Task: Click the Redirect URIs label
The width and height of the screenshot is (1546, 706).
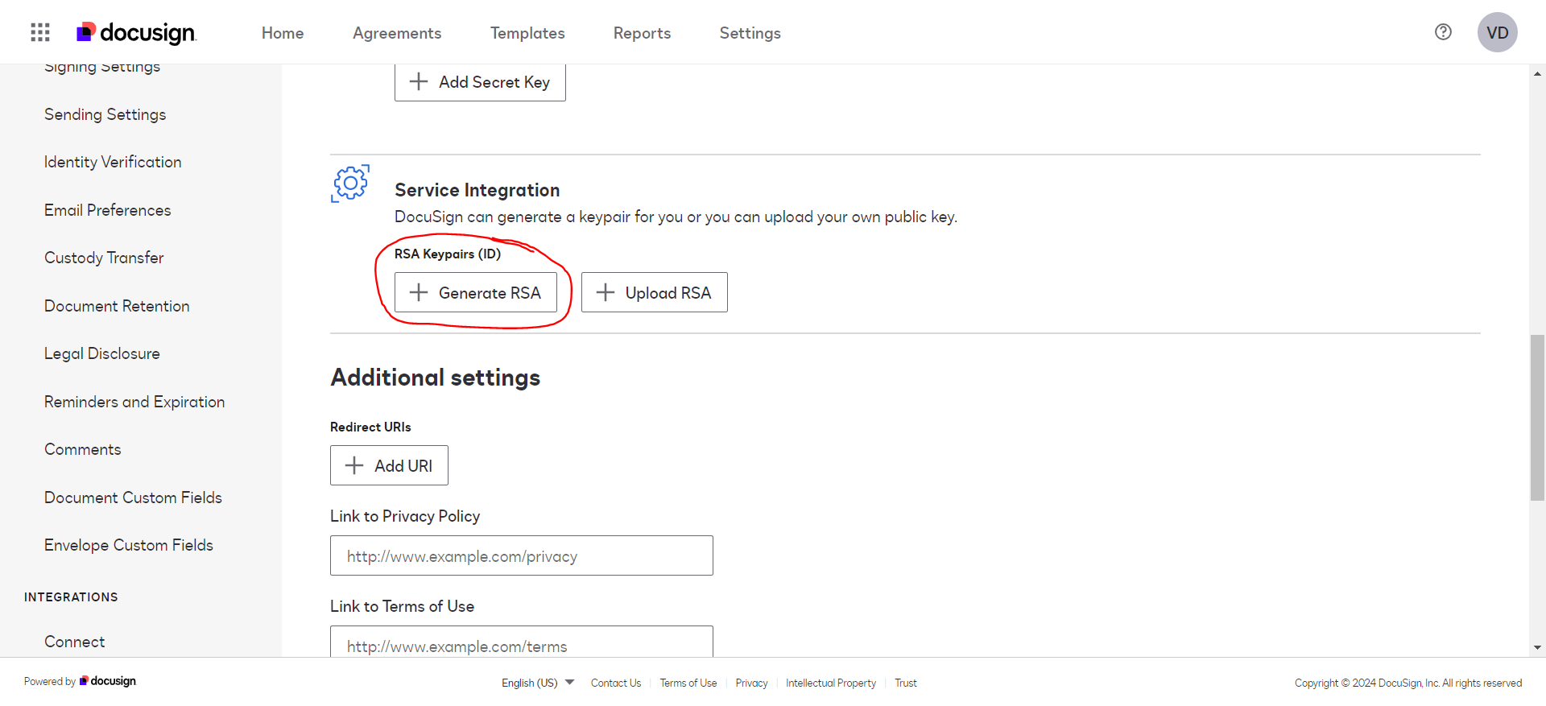Action: coord(370,427)
